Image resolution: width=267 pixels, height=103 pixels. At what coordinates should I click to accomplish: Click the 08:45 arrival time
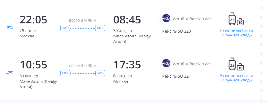(x=127, y=20)
